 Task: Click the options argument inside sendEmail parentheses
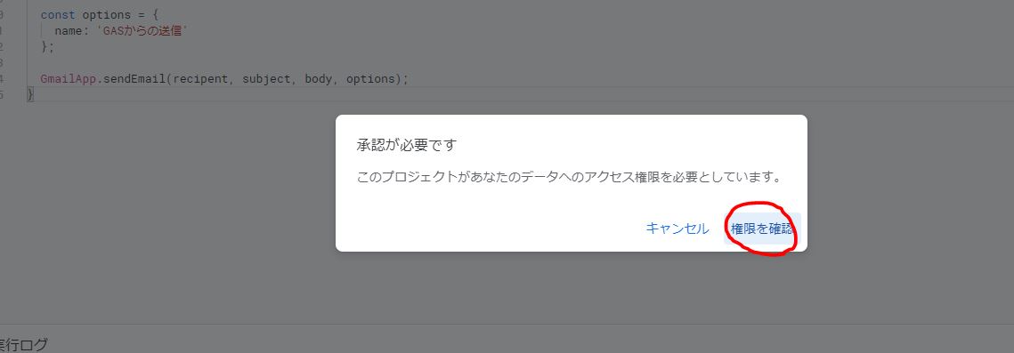click(x=370, y=79)
